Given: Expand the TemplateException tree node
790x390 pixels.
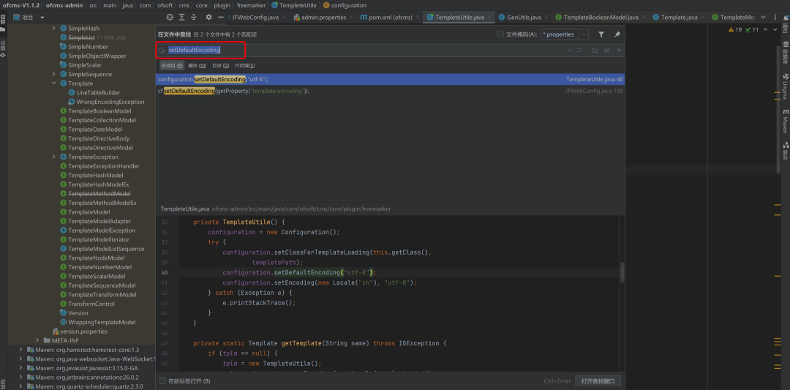Looking at the screenshot, I should (x=54, y=157).
